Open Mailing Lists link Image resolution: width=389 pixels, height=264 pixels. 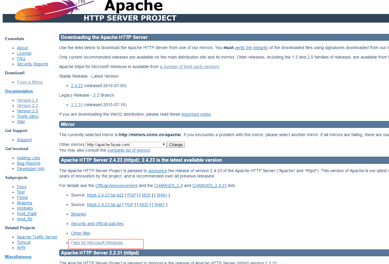point(29,158)
